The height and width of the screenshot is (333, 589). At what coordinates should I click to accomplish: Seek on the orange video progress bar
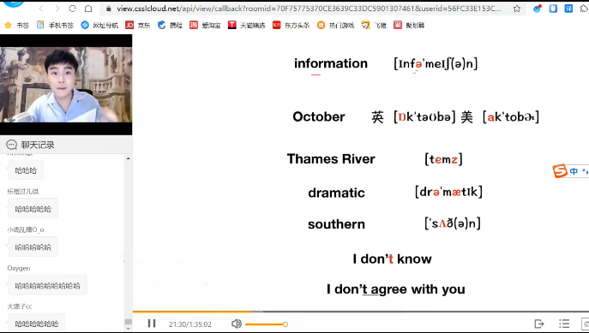[x=192, y=312]
